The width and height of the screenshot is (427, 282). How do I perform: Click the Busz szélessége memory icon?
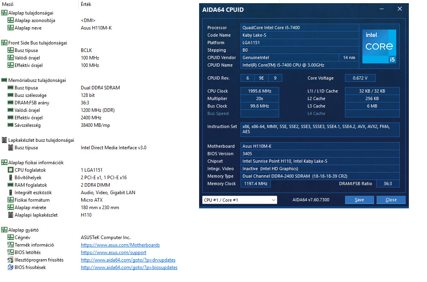coord(11,95)
